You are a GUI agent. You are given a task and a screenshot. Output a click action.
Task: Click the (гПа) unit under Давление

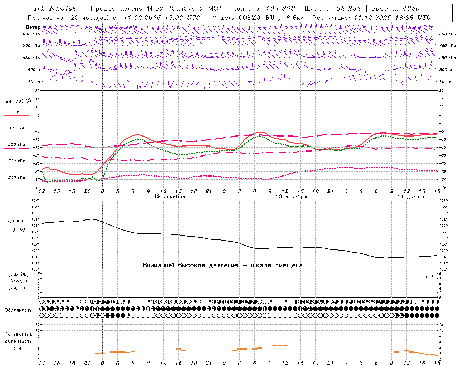click(x=19, y=229)
